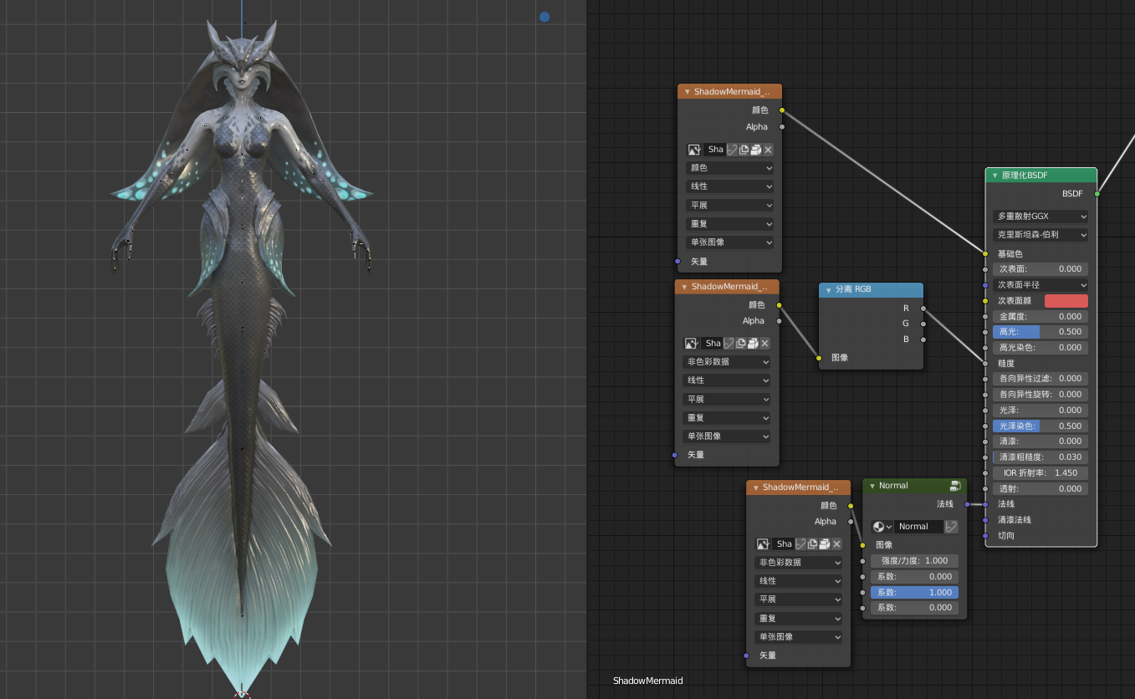Click 糙度 input socket on BSDF node
Viewport: 1135px width, 699px height.
click(985, 363)
